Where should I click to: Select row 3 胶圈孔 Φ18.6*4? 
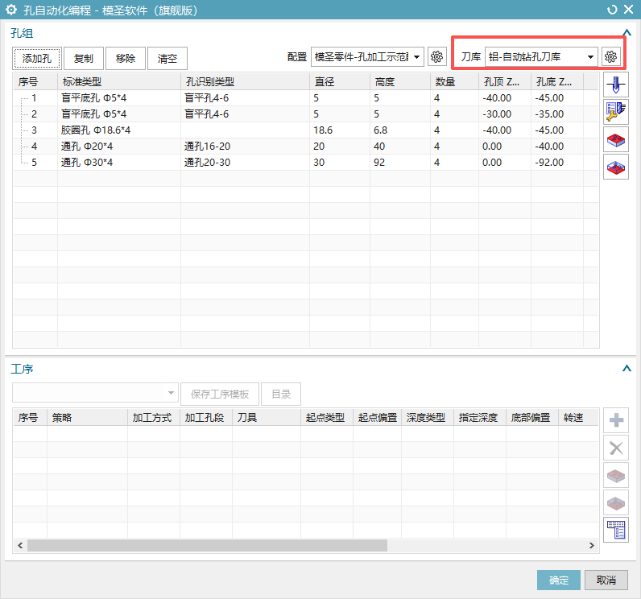306,130
